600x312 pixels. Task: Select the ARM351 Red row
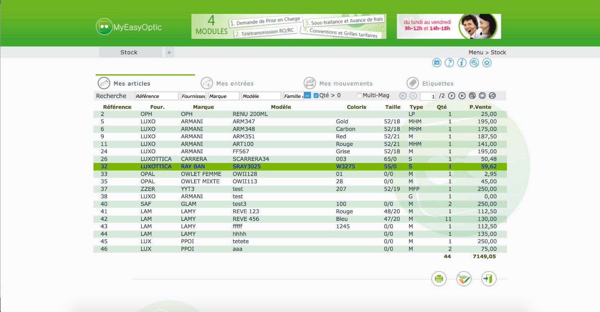click(300, 136)
